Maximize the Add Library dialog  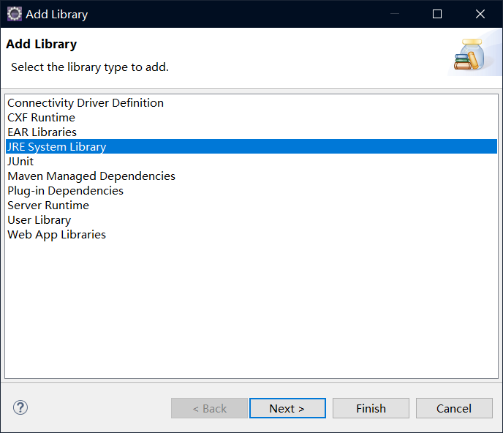437,14
